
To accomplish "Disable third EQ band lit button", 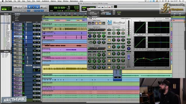I will coord(109,47).
